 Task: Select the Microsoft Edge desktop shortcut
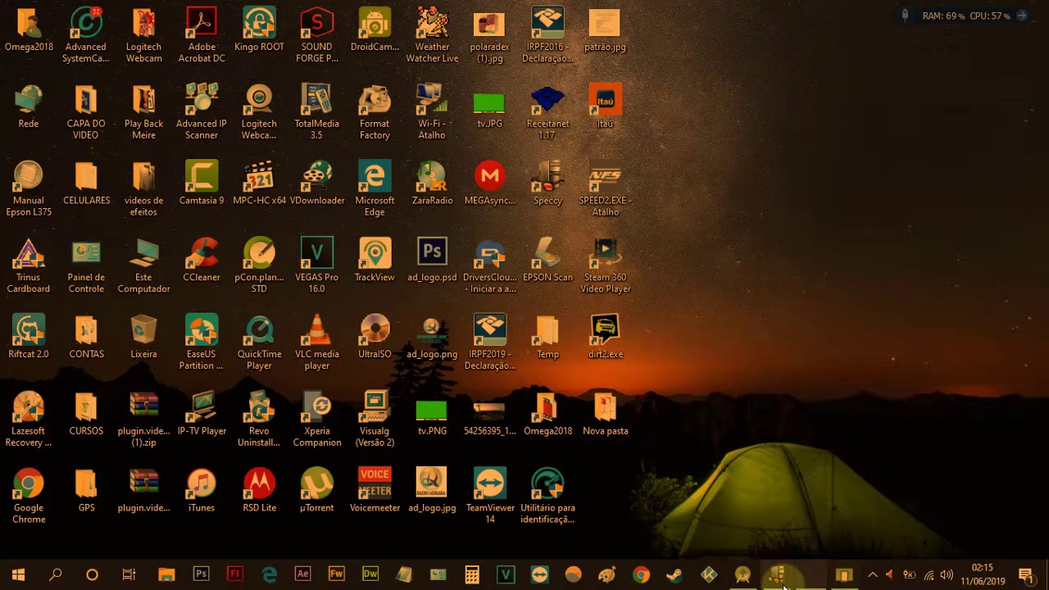click(375, 188)
